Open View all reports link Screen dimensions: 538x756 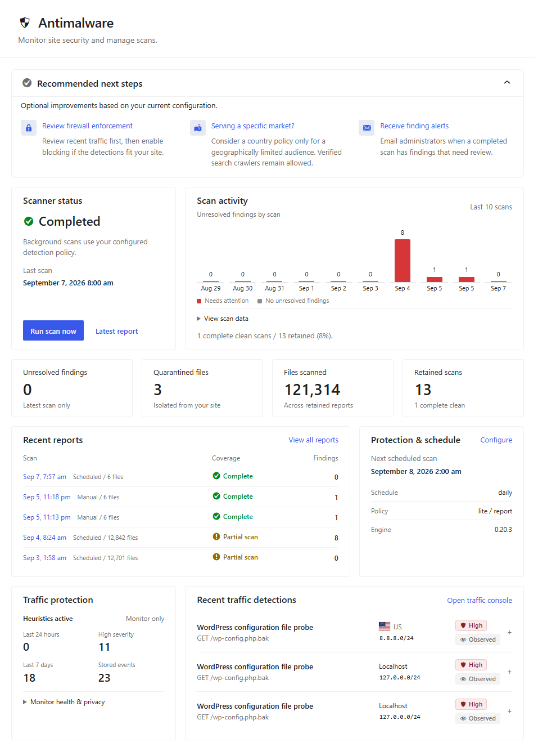click(x=313, y=440)
